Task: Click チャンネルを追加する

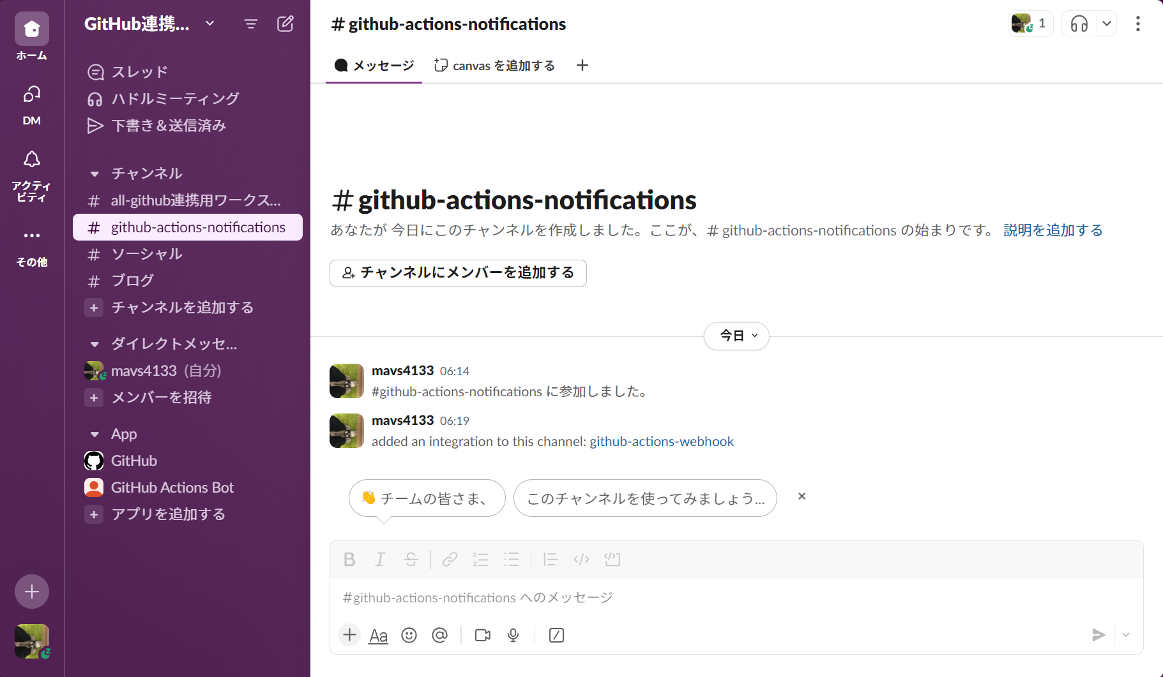Action: (x=187, y=308)
